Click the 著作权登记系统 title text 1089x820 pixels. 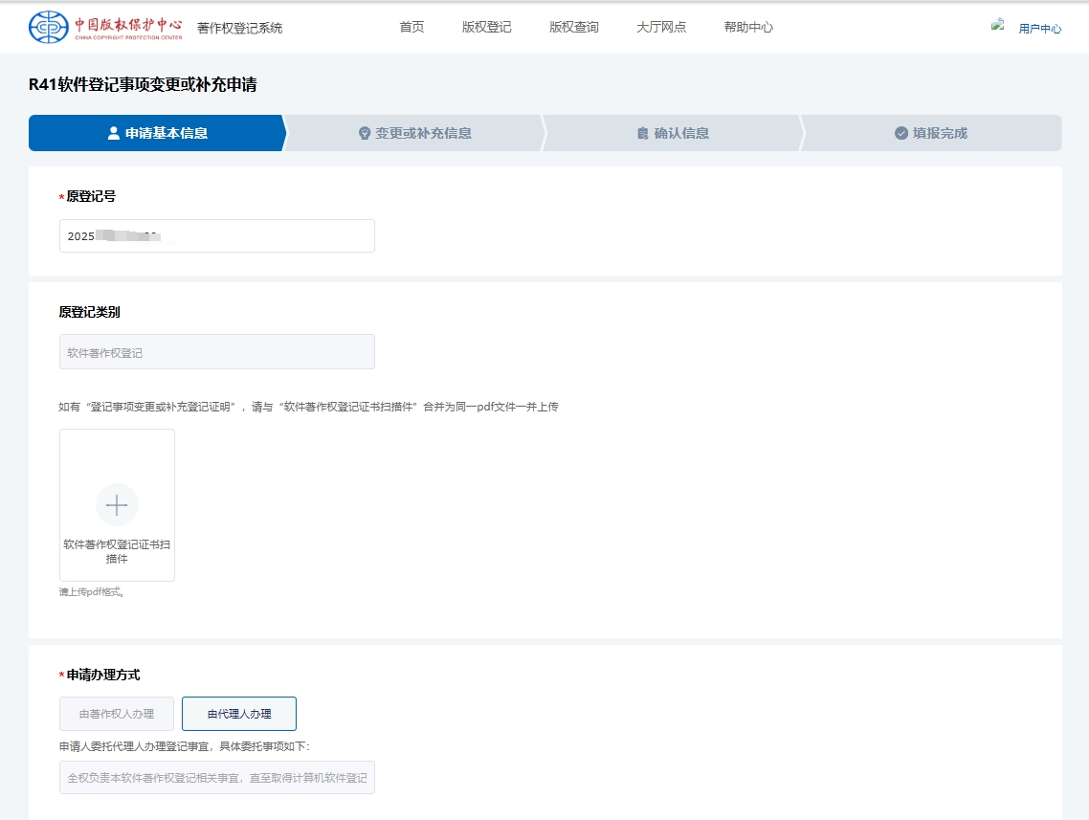(240, 29)
